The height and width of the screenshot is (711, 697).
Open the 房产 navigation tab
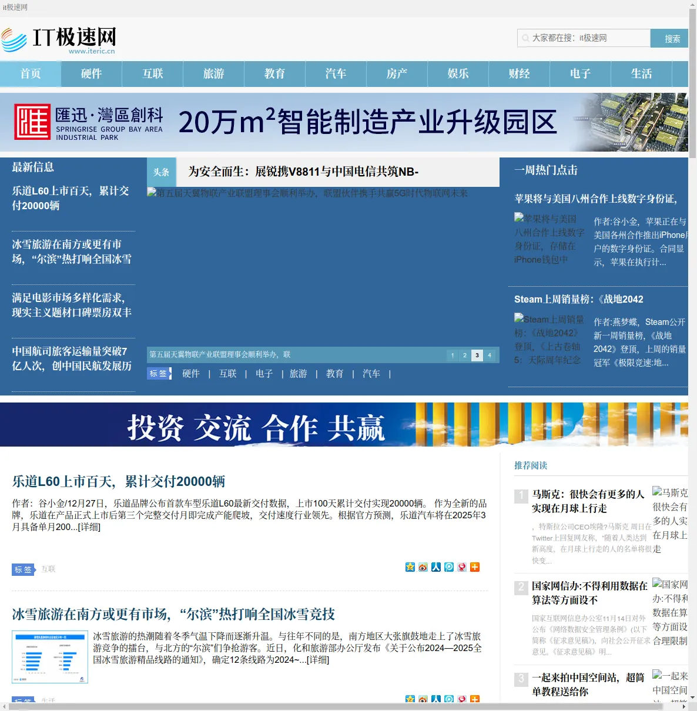(397, 73)
